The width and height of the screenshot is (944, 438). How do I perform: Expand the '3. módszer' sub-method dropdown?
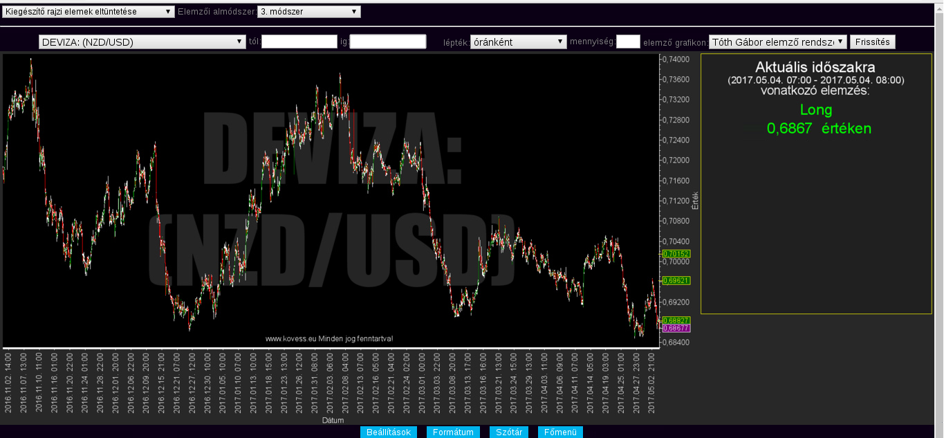point(308,12)
